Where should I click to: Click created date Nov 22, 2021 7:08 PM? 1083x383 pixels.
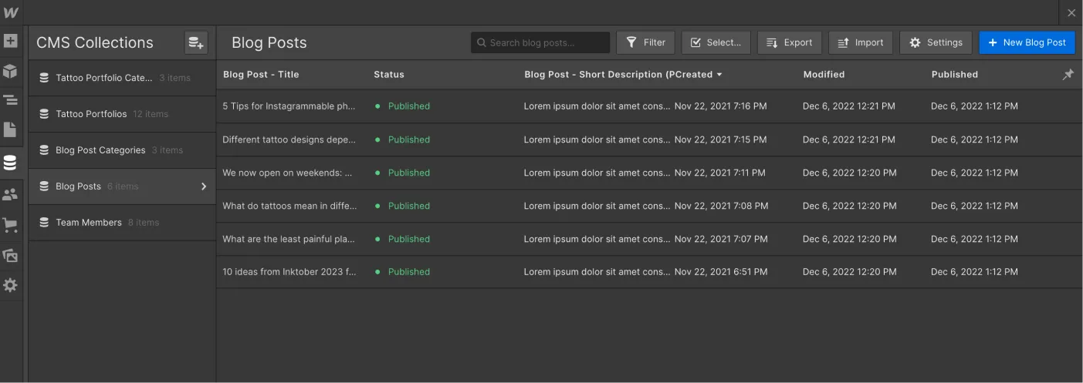pyautogui.click(x=722, y=206)
